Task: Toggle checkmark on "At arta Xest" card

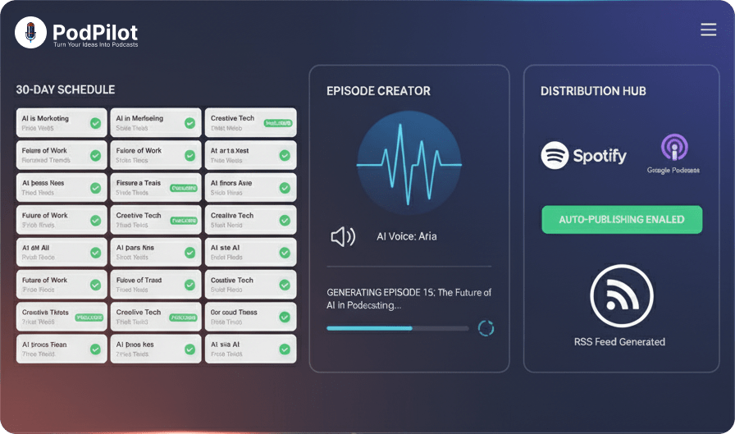Action: point(284,155)
